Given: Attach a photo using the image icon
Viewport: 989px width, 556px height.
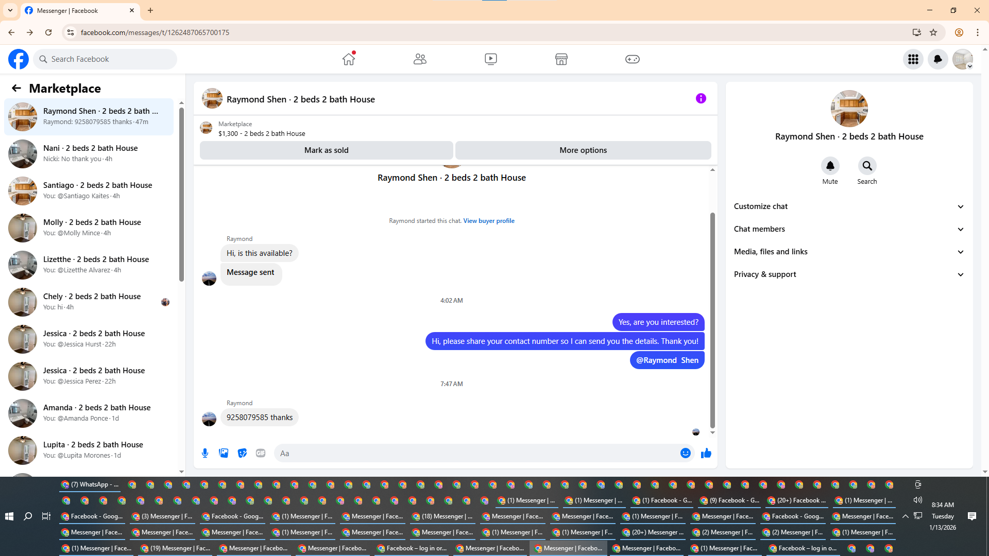Looking at the screenshot, I should pyautogui.click(x=224, y=453).
